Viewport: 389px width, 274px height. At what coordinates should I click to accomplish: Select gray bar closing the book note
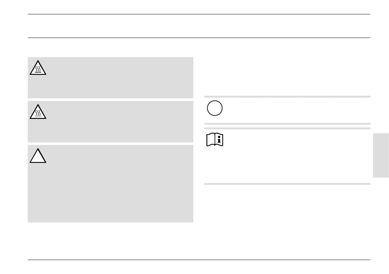[287, 184]
